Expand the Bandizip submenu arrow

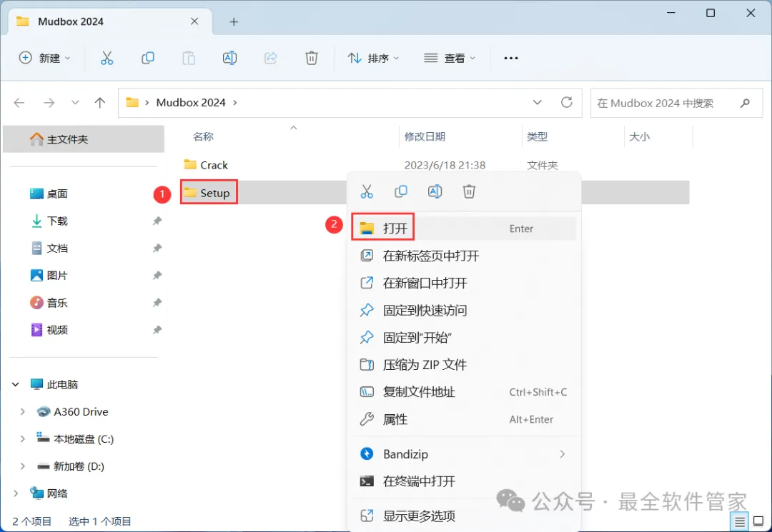563,454
